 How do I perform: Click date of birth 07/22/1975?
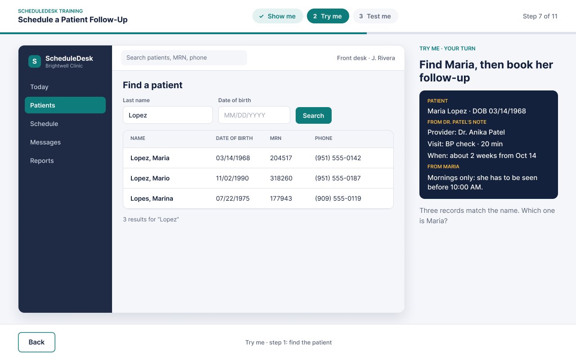coord(233,198)
